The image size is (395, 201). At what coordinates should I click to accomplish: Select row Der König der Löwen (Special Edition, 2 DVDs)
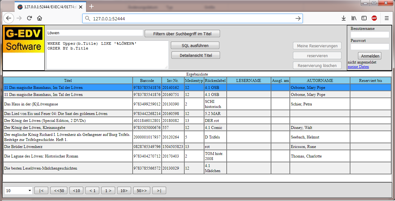[x=197, y=120]
